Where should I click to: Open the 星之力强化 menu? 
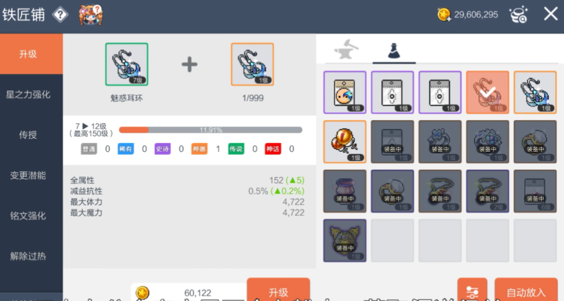[x=28, y=95]
